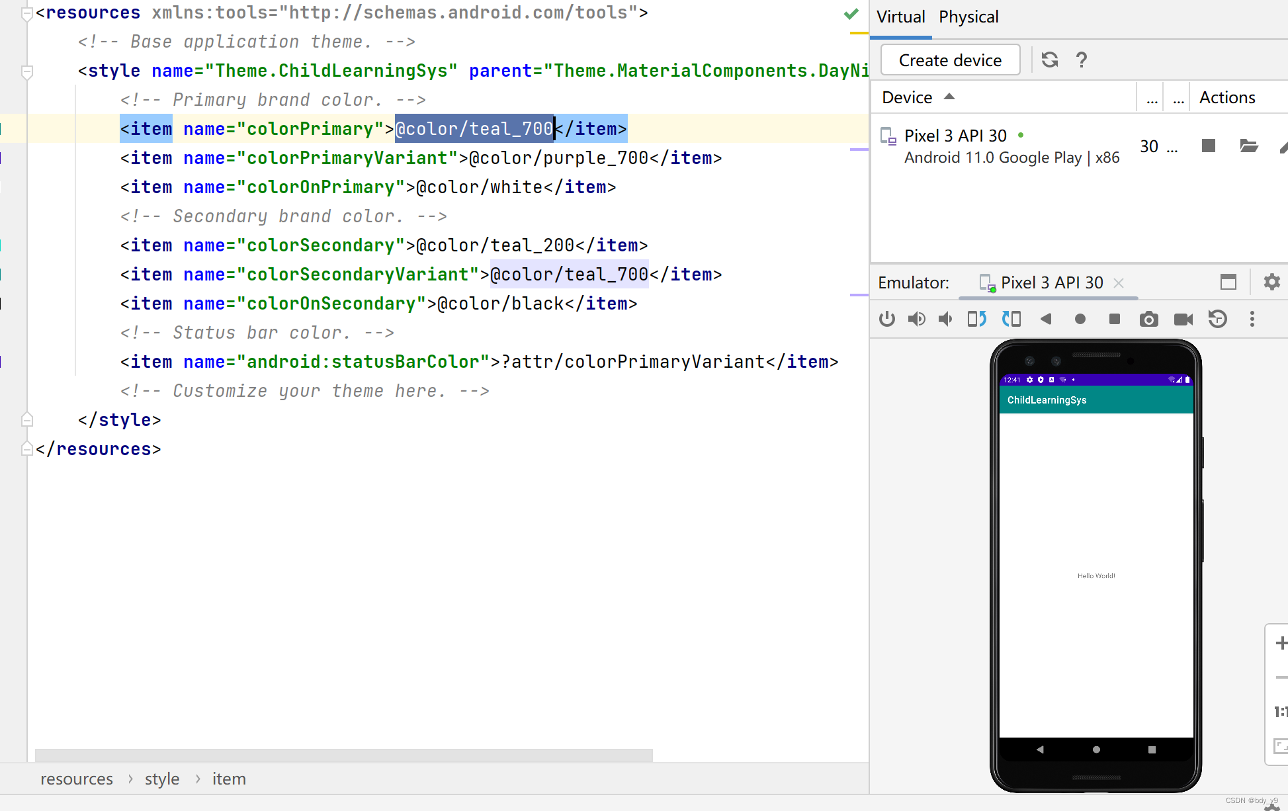
Task: Open emulator snapshots with the restore icon
Action: click(1218, 319)
